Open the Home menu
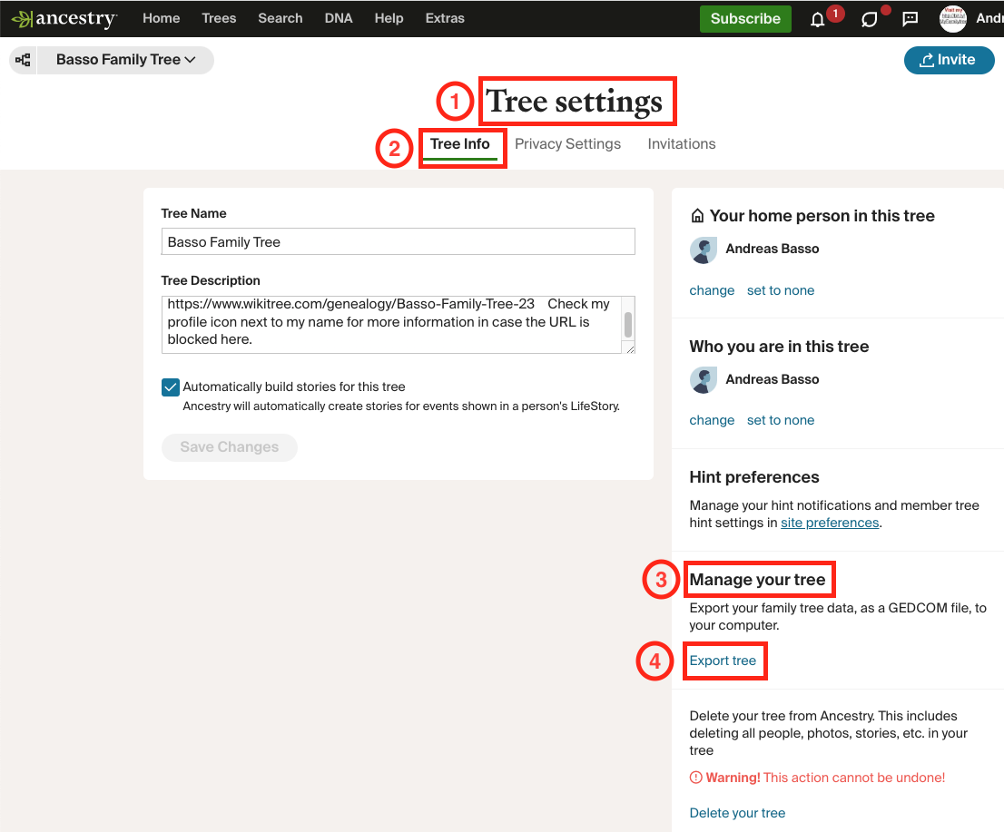This screenshot has height=832, width=1004. [x=162, y=18]
